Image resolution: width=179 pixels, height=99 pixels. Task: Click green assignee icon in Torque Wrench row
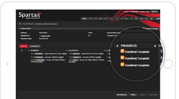click(x=107, y=54)
